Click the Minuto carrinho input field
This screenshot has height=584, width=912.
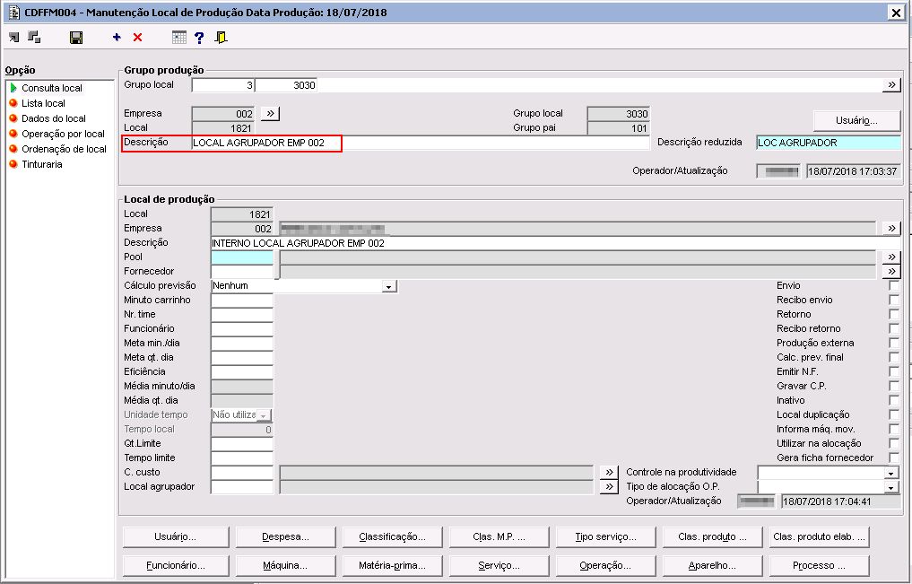pyautogui.click(x=242, y=301)
